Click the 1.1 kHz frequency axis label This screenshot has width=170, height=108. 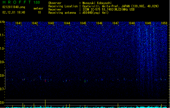click(x=2, y=35)
